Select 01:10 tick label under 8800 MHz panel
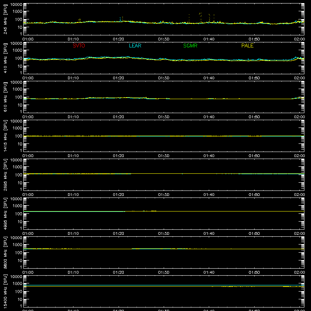Screen dimensions: 311x311 [73, 273]
